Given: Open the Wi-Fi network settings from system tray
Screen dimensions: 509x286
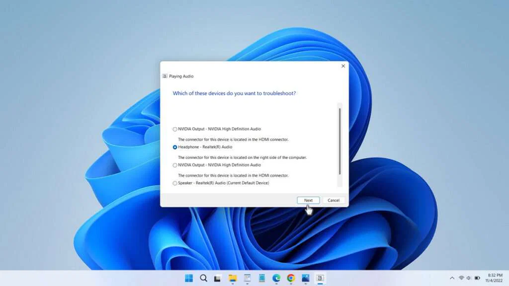Looking at the screenshot, I should tap(461, 279).
